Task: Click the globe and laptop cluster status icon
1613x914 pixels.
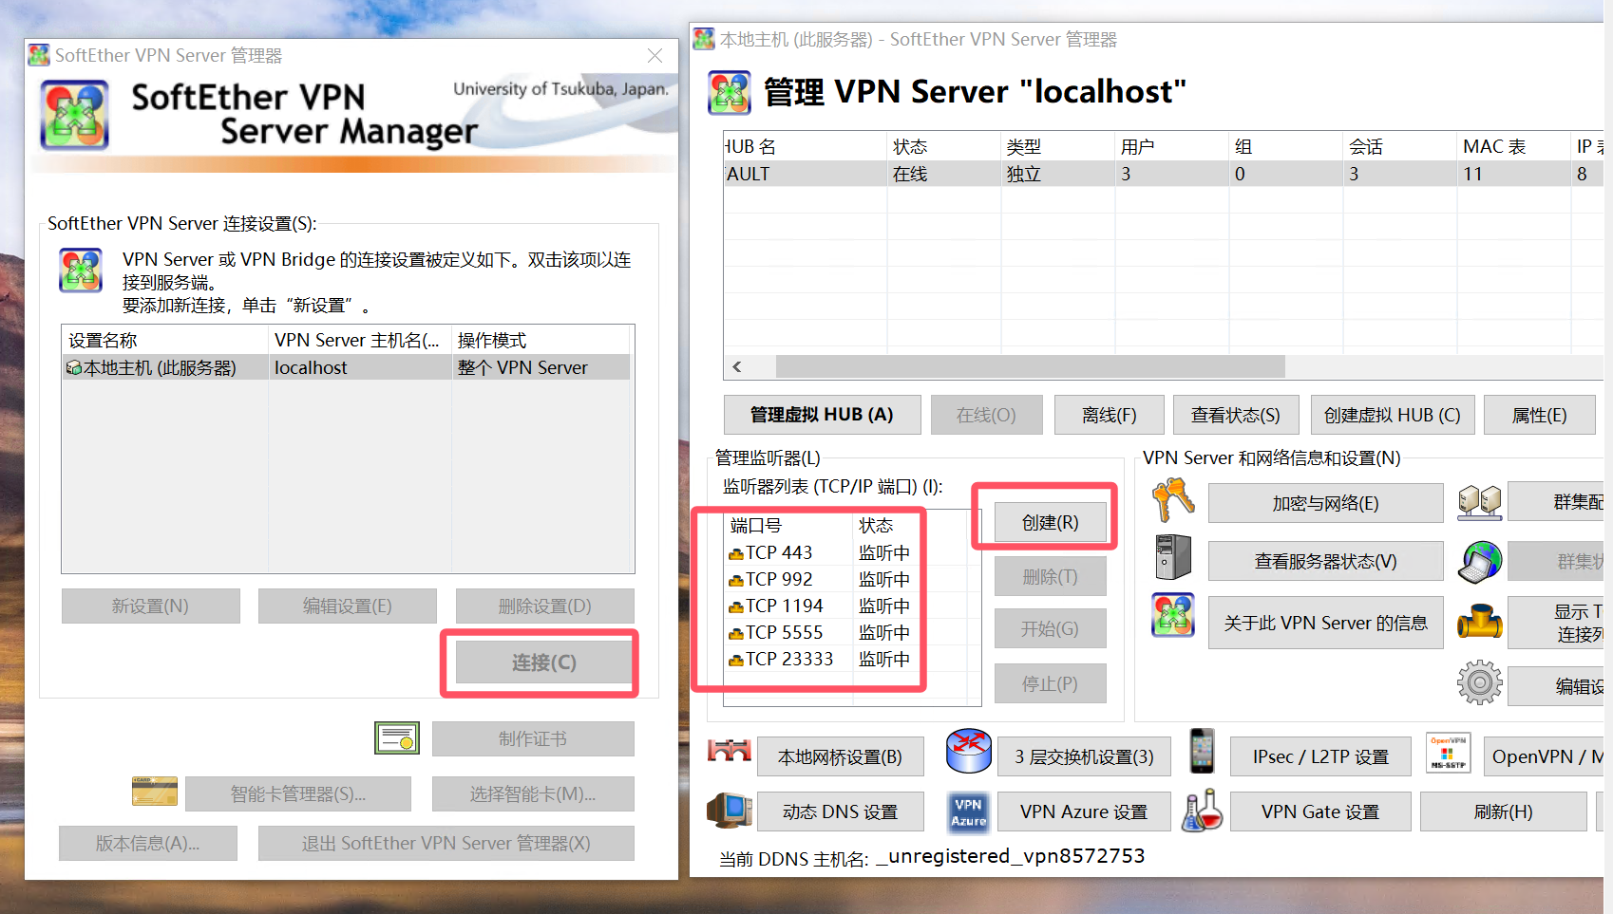Action: click(x=1480, y=562)
